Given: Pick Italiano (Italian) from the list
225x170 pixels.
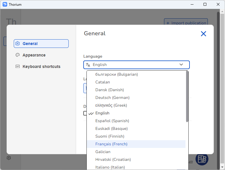Looking at the screenshot, I should (x=110, y=167).
